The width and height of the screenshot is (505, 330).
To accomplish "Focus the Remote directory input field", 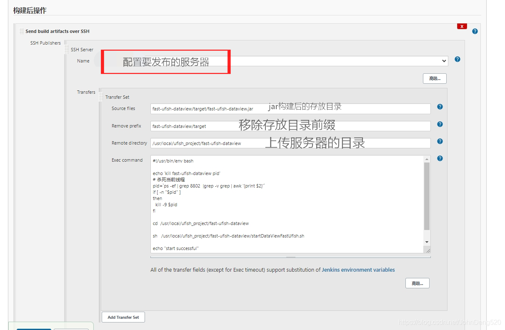I will [x=290, y=143].
